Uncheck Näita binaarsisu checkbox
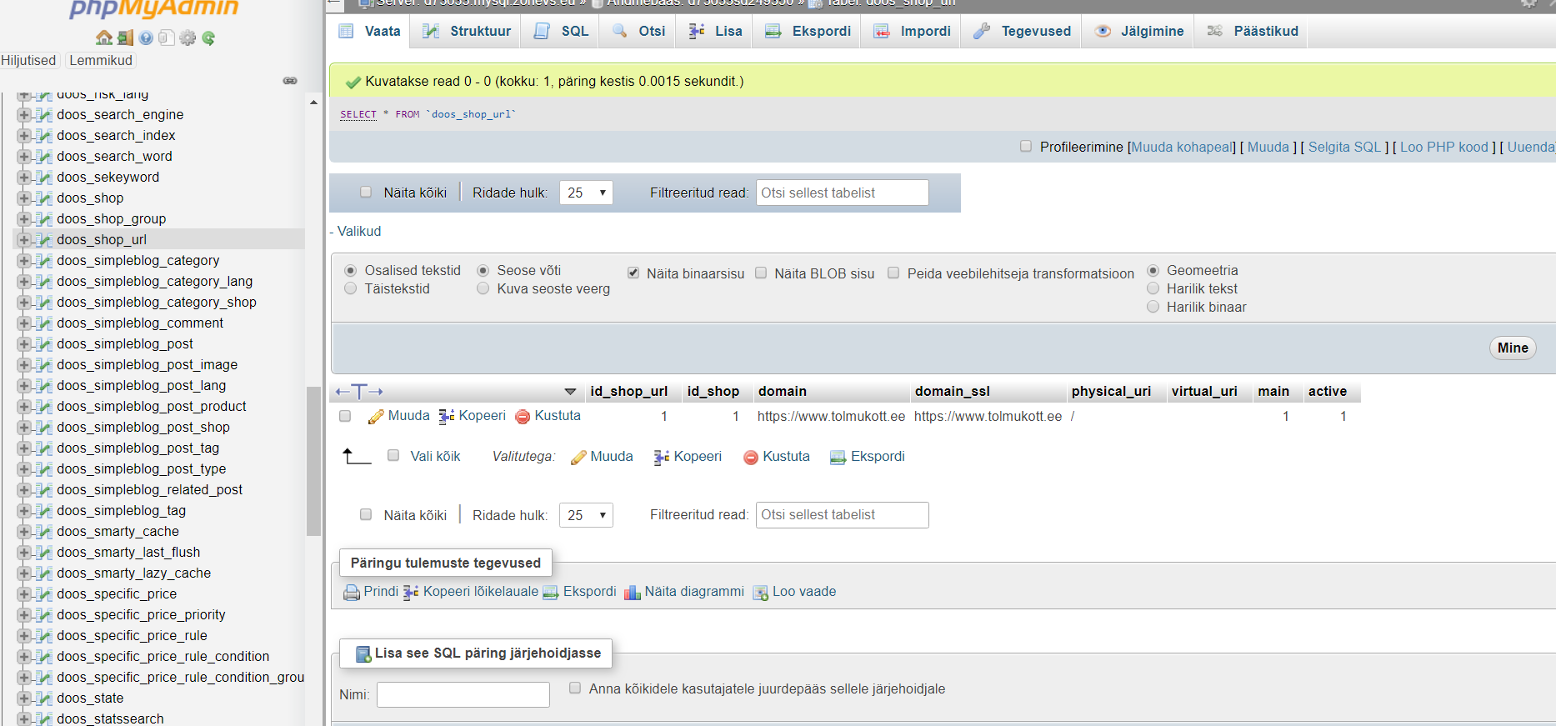Image resolution: width=1556 pixels, height=726 pixels. tap(633, 273)
